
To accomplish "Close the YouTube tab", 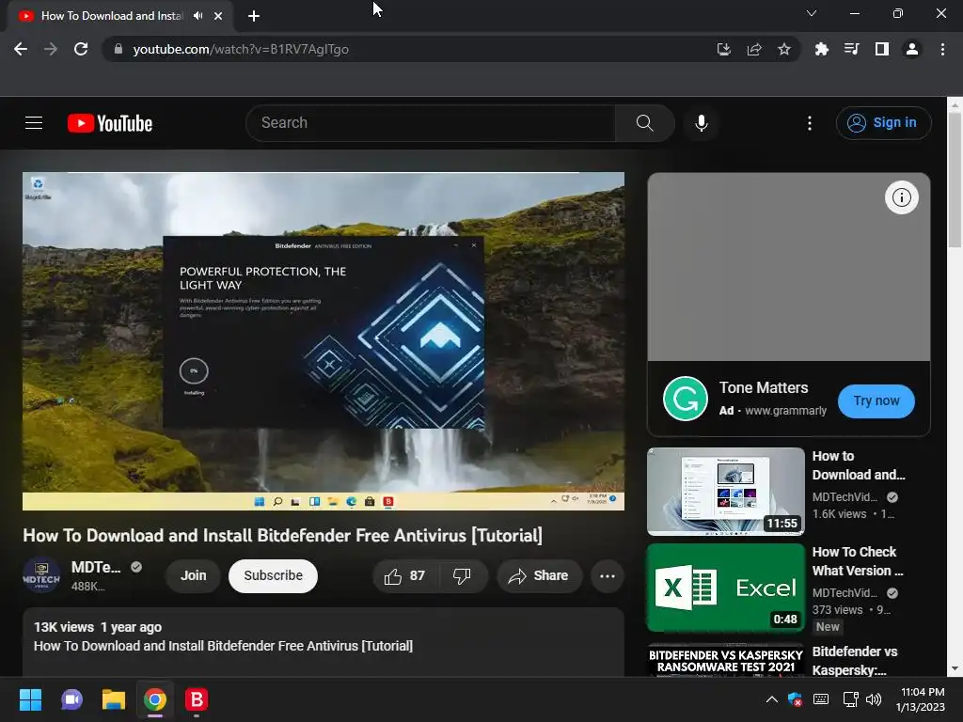I will coord(218,16).
